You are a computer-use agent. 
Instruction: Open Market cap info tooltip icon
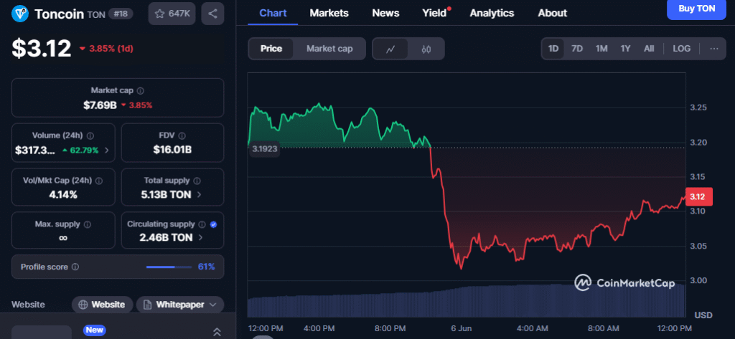pos(141,90)
